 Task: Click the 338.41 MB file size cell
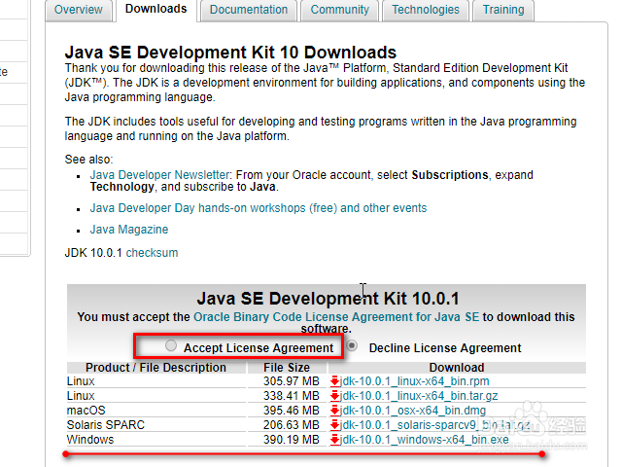click(x=292, y=396)
